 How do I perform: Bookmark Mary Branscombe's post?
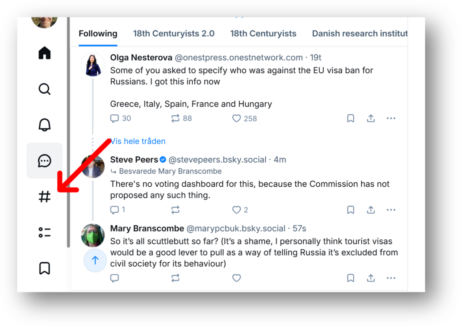[351, 278]
